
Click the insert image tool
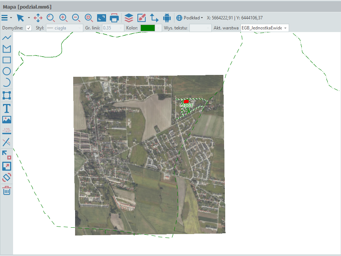[7, 120]
